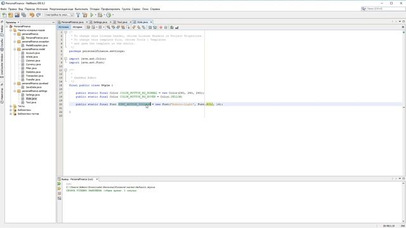Image resolution: width=406 pixels, height=228 pixels.
Task: Switch to the PersonalFinance.java editor tab
Action: [72, 22]
